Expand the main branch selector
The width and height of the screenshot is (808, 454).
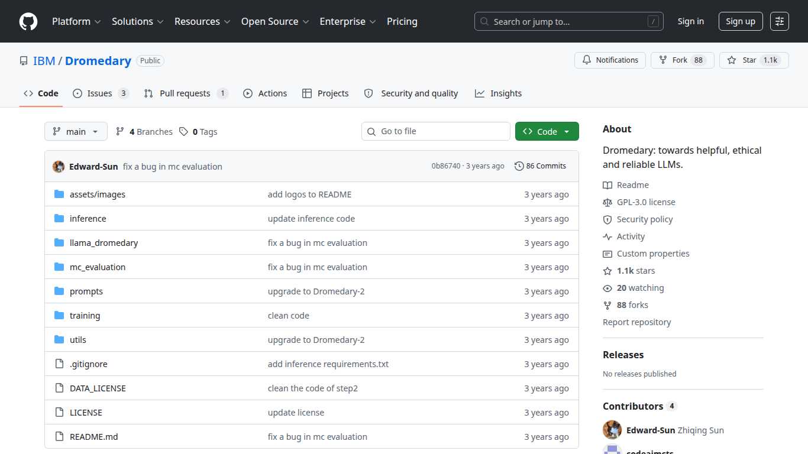tap(76, 131)
